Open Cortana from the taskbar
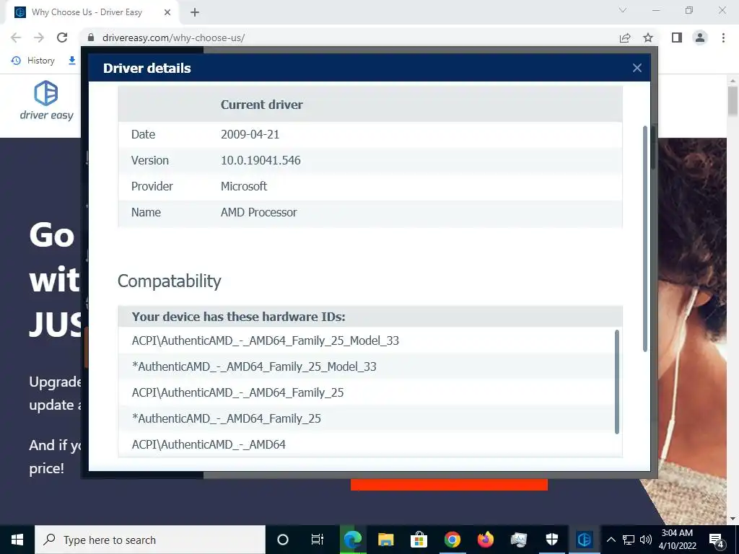Viewport: 739px width, 554px height. [282, 540]
